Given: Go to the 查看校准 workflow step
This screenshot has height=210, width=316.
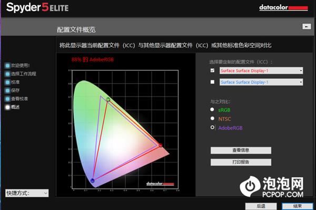Looking at the screenshot, I should (x=19, y=99).
